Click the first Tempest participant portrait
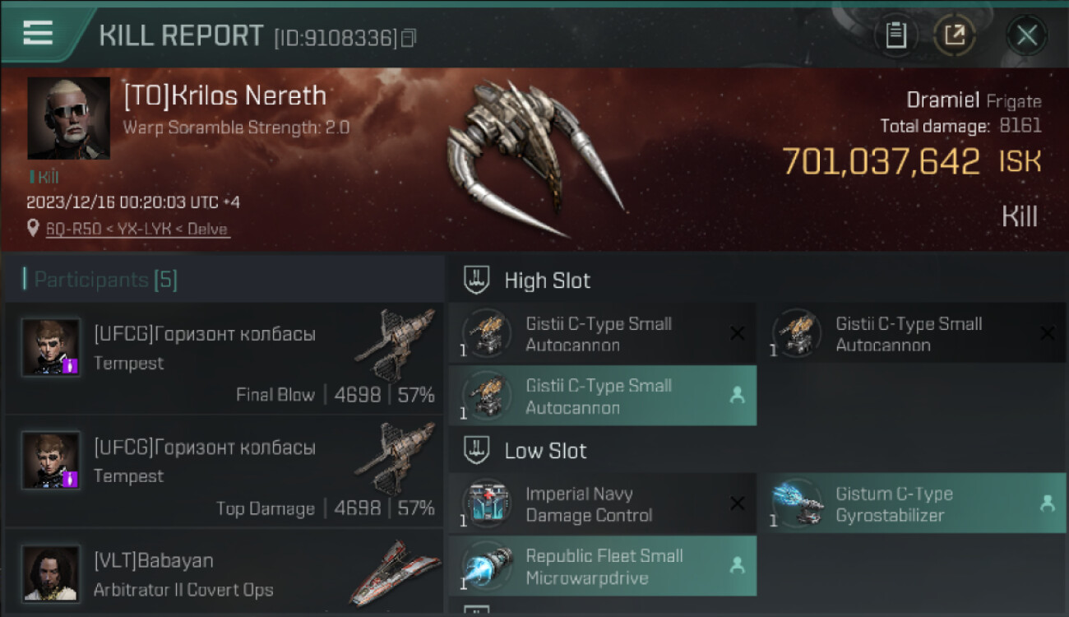Screen dimensions: 1069x617 51,347
